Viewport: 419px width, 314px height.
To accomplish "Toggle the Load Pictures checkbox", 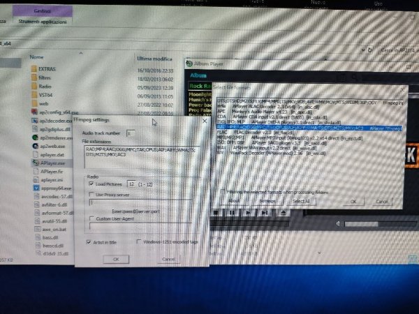I will [91, 184].
